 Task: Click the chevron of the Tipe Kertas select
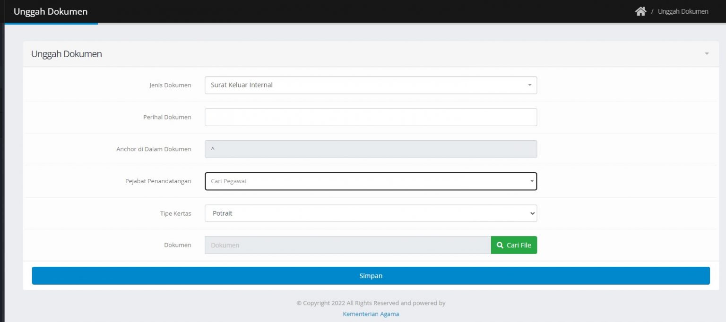coord(533,213)
